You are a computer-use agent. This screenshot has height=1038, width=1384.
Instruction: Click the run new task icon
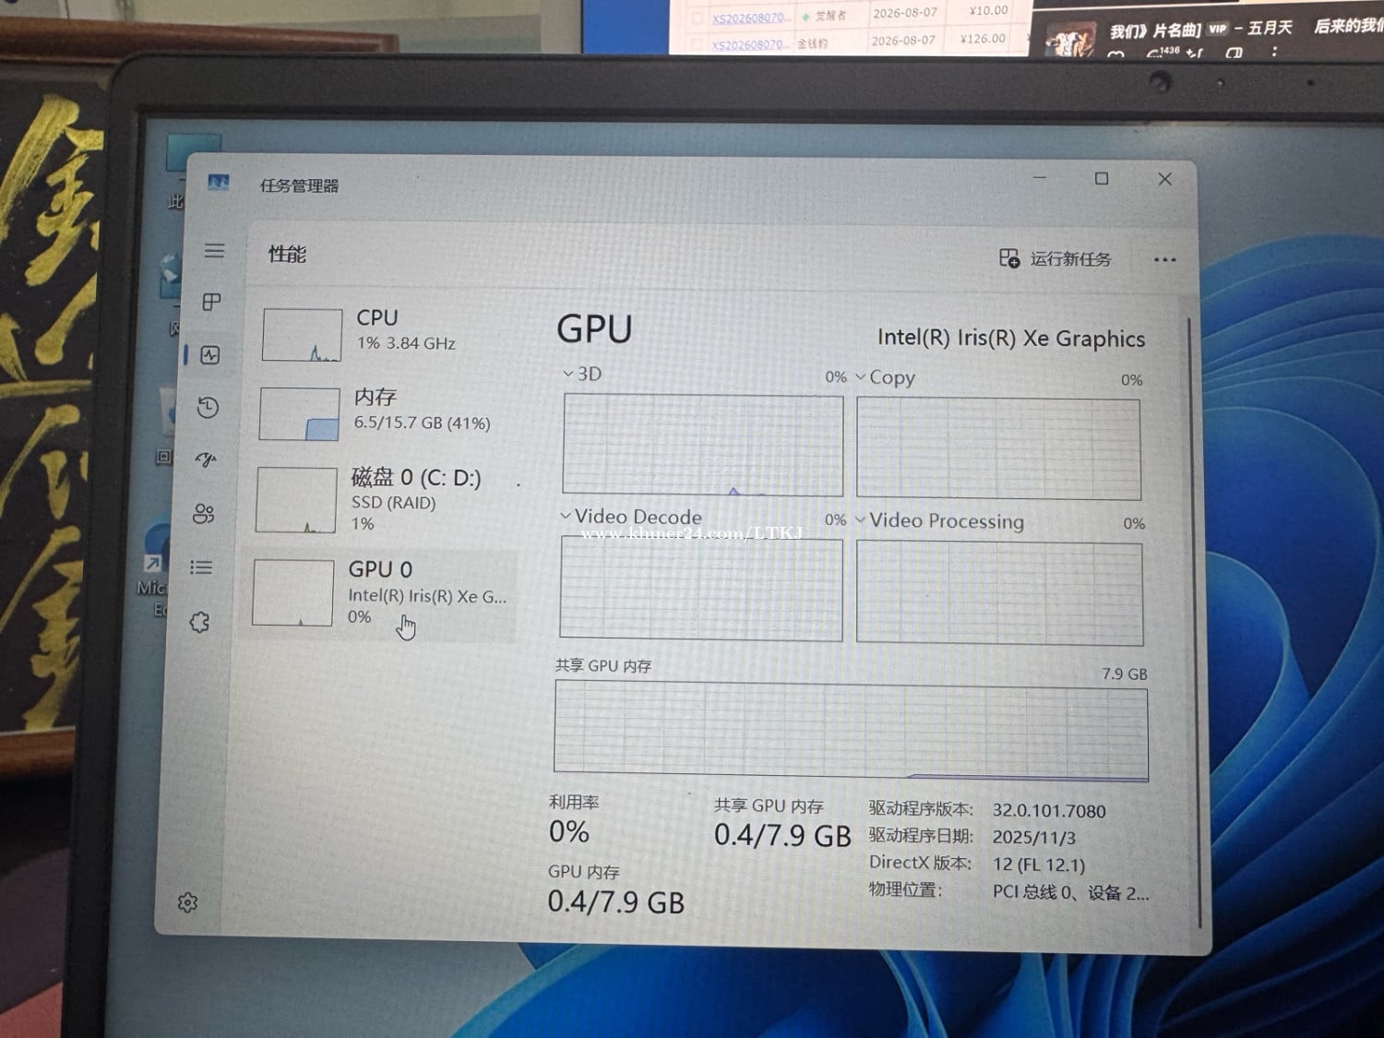point(1009,257)
